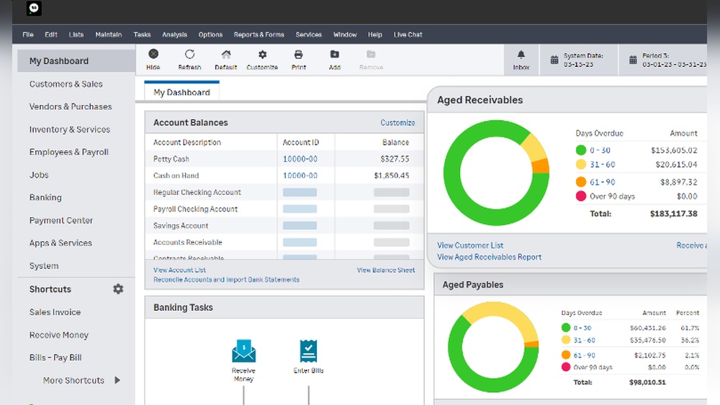Click 0 - 30 days in Aged Payables
Screen dimensions: 720x405
[x=582, y=328]
